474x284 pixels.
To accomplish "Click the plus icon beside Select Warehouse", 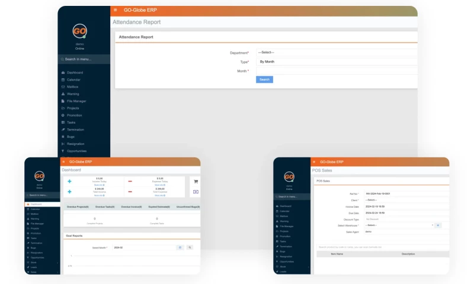I will [x=438, y=225].
